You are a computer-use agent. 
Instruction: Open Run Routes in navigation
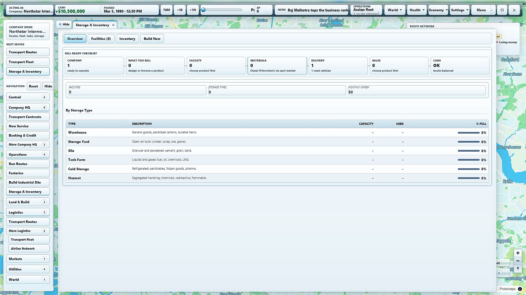pyautogui.click(x=28, y=164)
